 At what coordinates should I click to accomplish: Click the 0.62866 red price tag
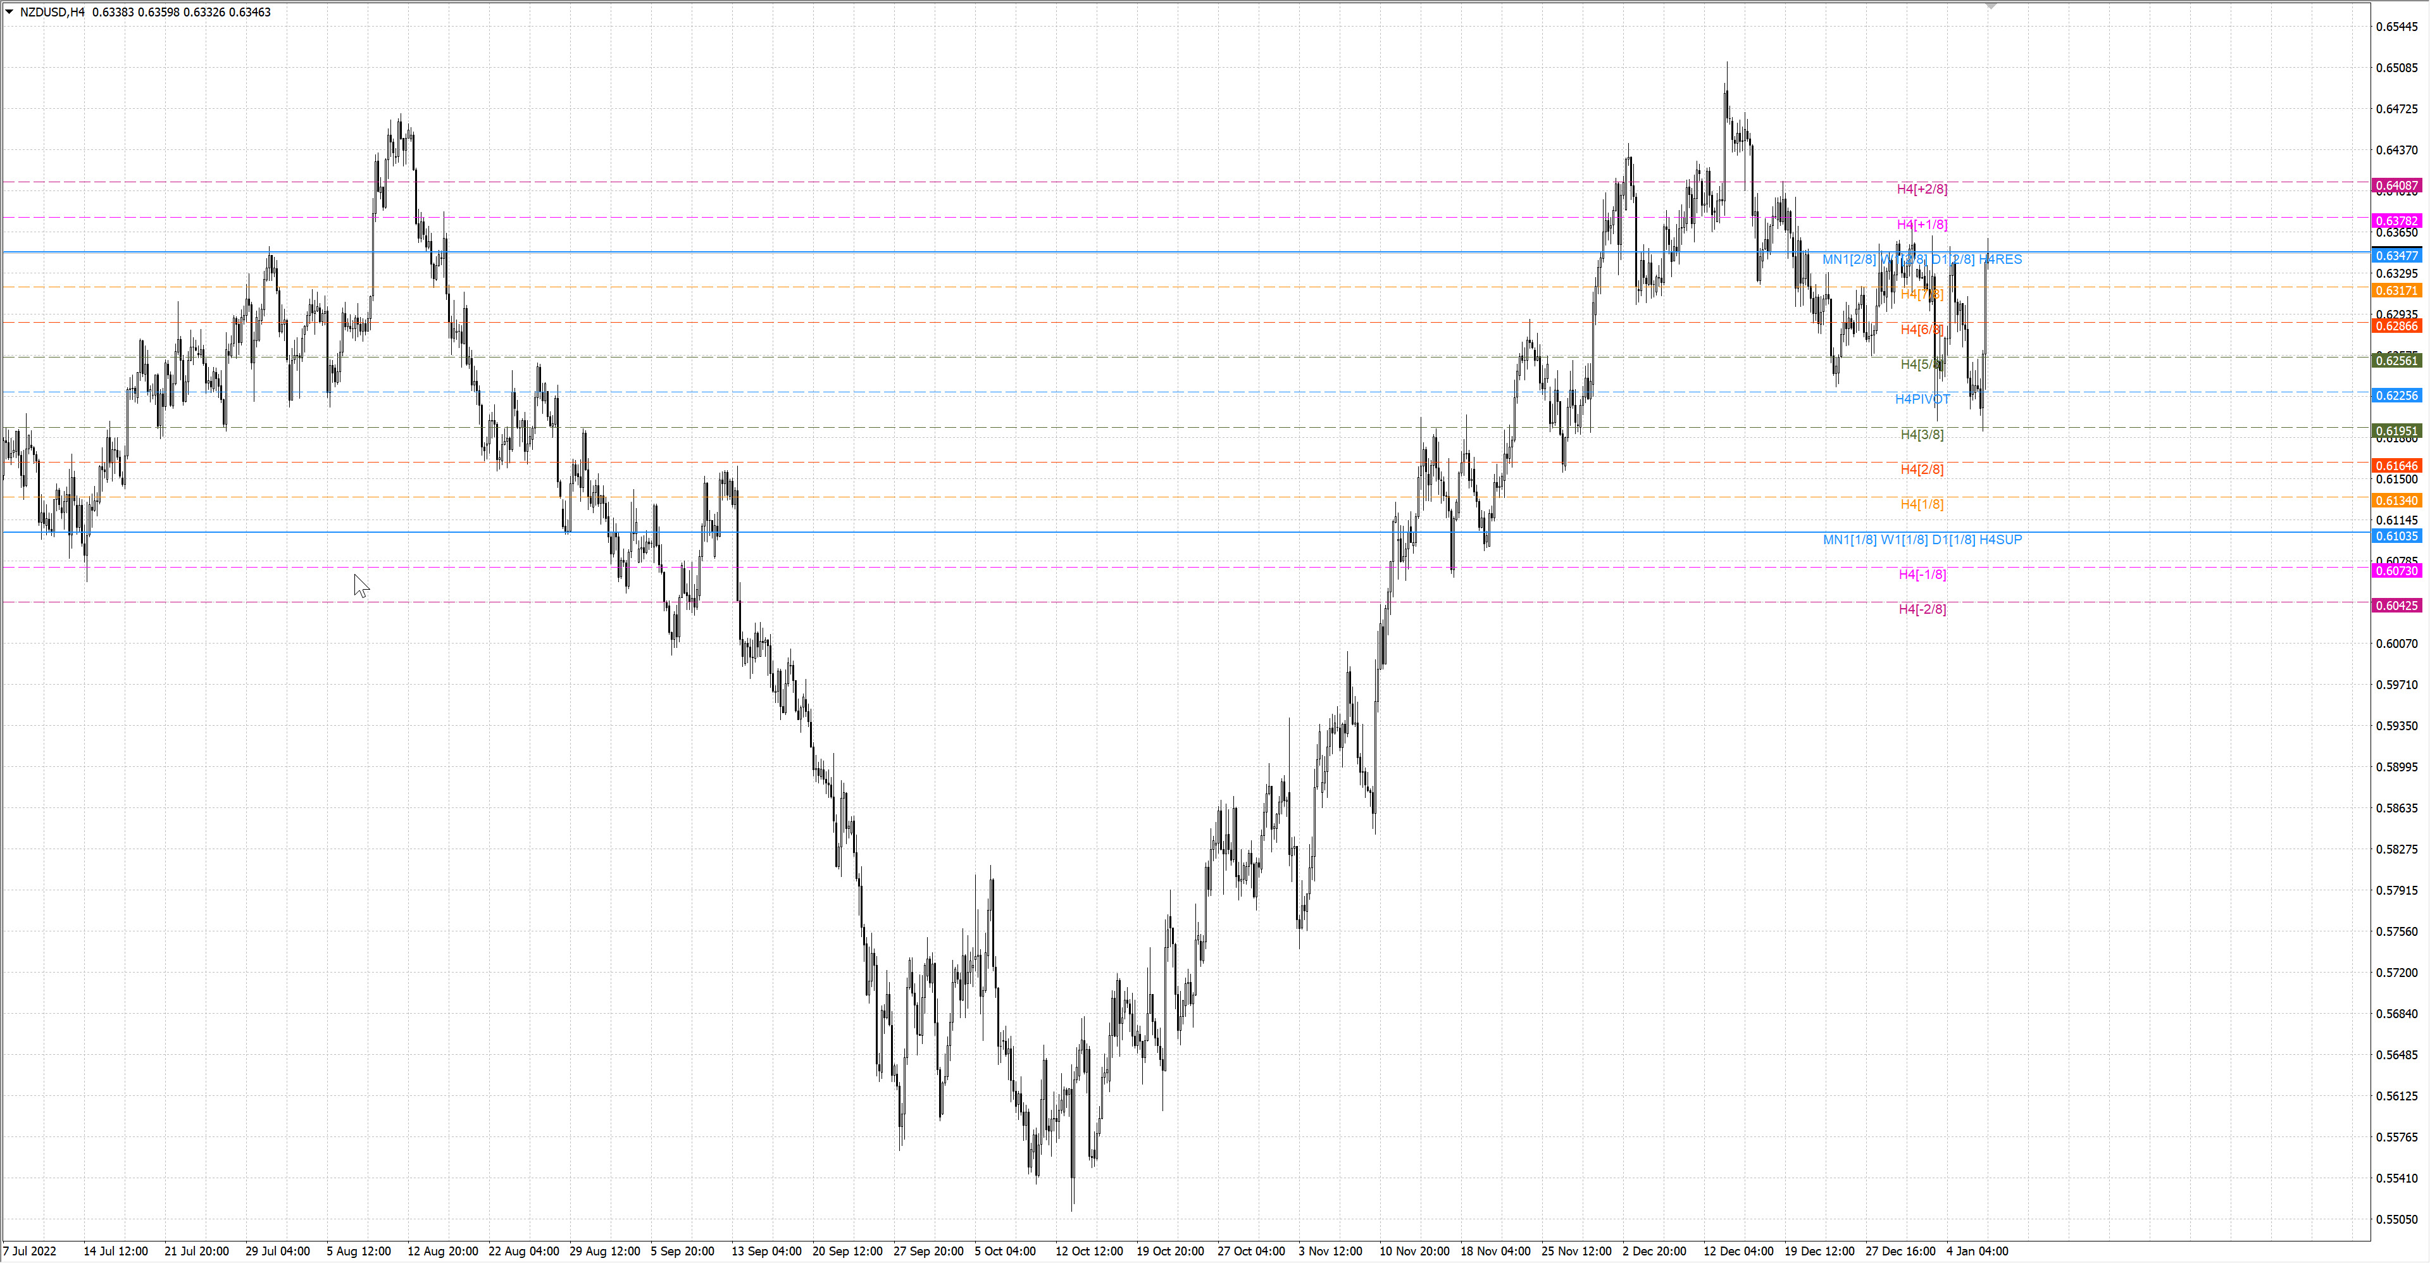2396,327
